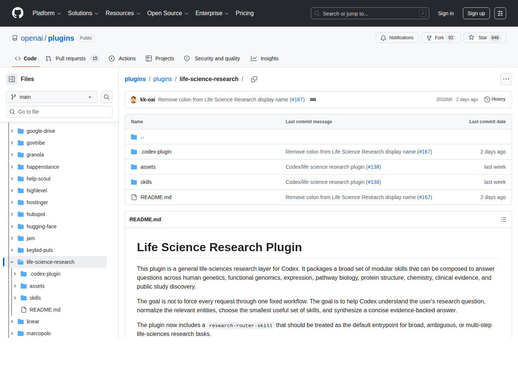The width and height of the screenshot is (518, 370).
Task: Collapse the file tree side panel
Action: (x=12, y=79)
